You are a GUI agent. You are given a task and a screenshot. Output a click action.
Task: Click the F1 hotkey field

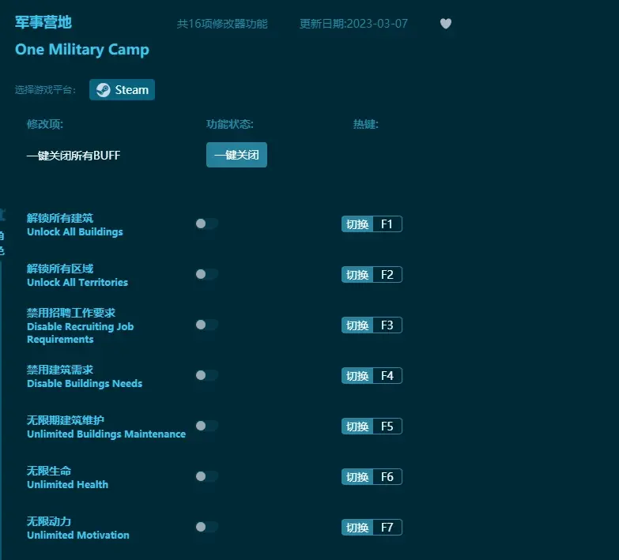tap(387, 224)
